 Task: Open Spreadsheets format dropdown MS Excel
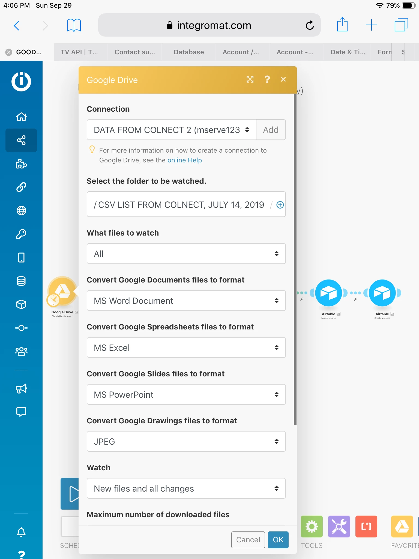click(186, 347)
